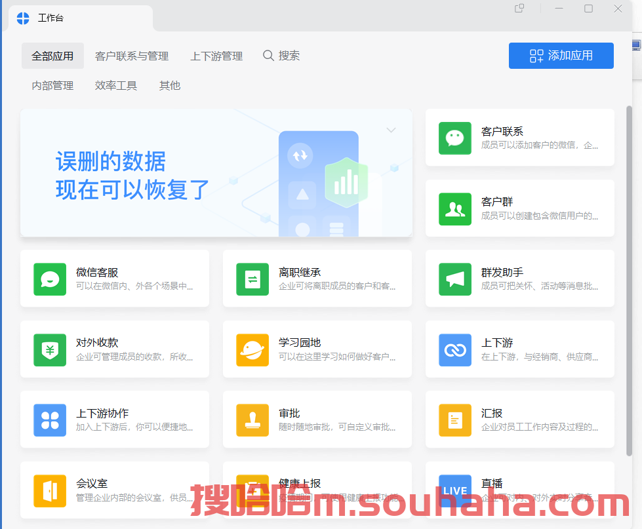The height and width of the screenshot is (529, 642).
Task: Open the 学习园地 app icon
Action: pyautogui.click(x=252, y=349)
